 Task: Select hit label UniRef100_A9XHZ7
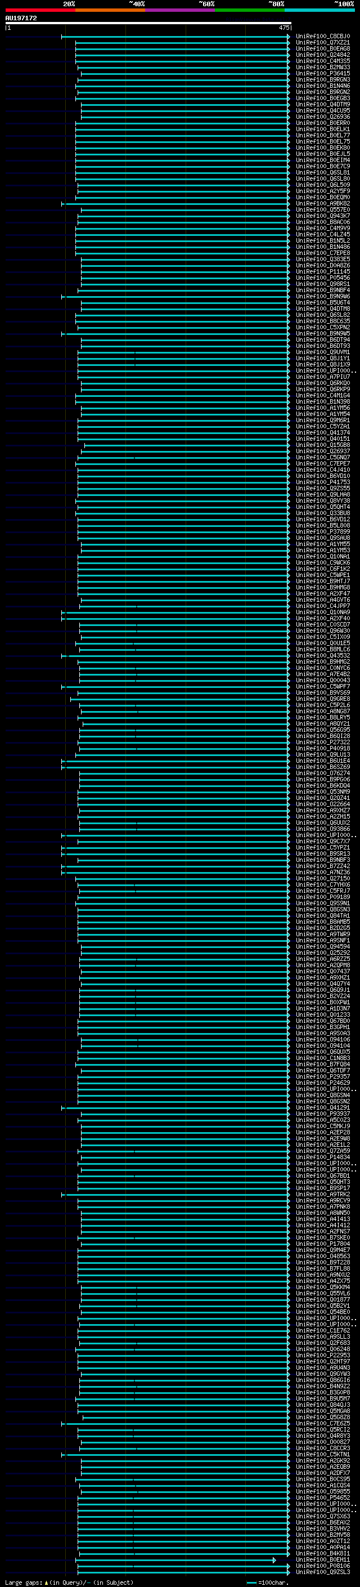(x=322, y=810)
